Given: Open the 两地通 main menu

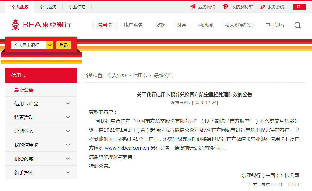Looking at the screenshot, I should click(x=205, y=25).
